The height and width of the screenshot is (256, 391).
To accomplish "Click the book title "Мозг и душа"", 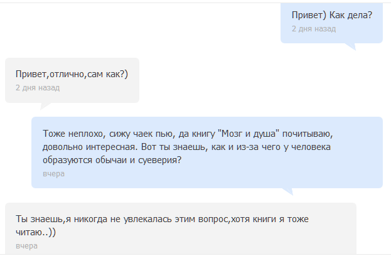I will [x=249, y=134].
